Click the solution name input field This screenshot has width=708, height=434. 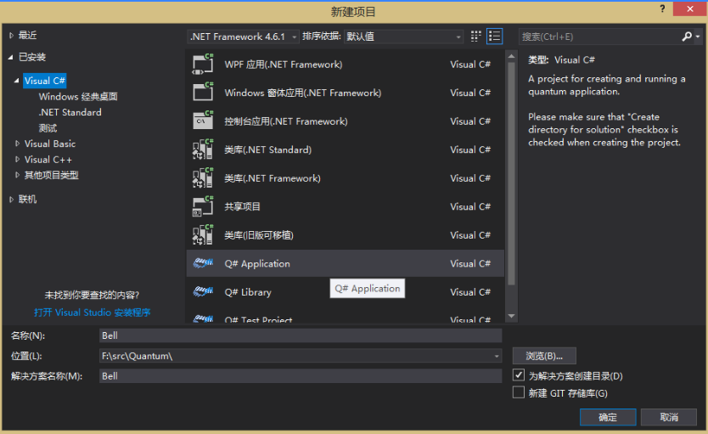pos(301,375)
